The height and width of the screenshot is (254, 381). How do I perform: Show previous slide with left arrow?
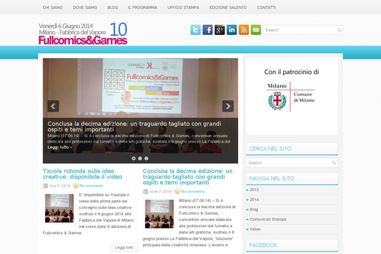pyautogui.click(x=53, y=106)
